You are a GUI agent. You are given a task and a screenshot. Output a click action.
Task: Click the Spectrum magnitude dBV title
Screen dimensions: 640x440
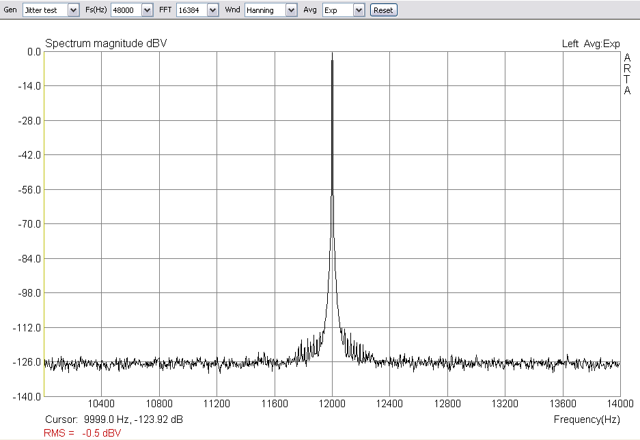point(106,44)
